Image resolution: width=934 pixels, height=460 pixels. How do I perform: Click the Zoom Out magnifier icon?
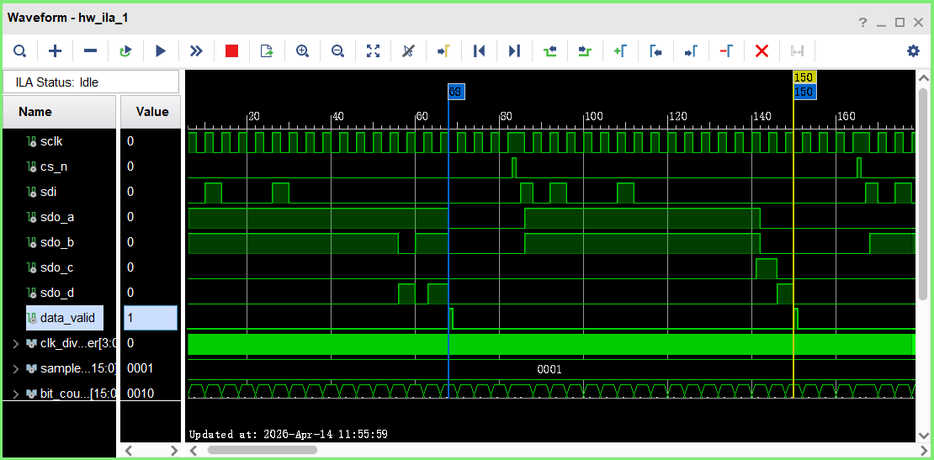[337, 51]
